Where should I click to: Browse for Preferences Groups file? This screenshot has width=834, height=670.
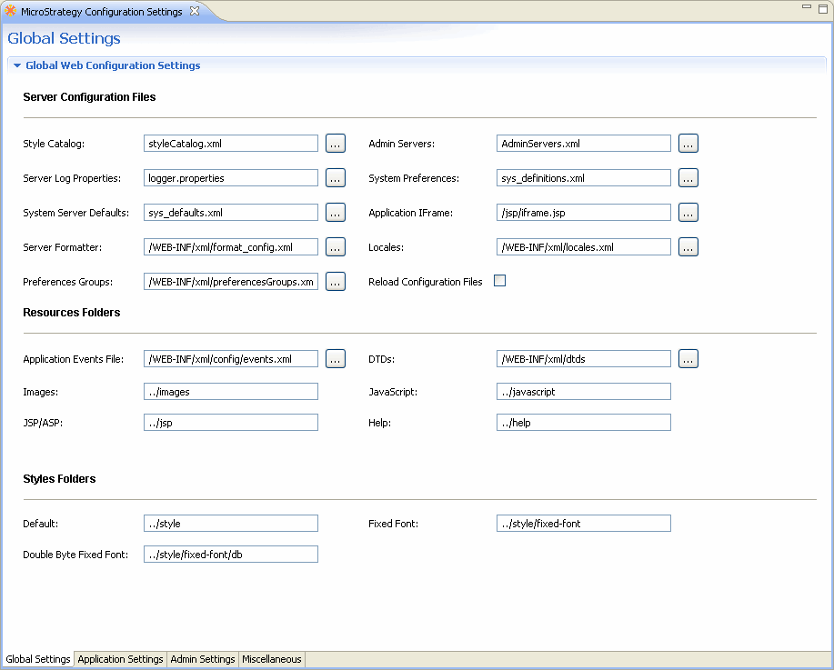[x=336, y=281]
